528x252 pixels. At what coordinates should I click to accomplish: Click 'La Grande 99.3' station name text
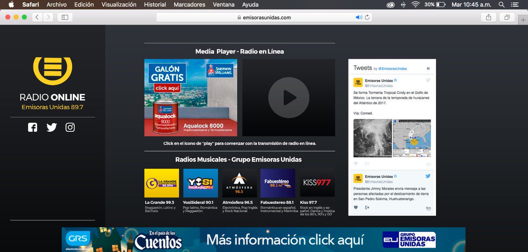(160, 202)
